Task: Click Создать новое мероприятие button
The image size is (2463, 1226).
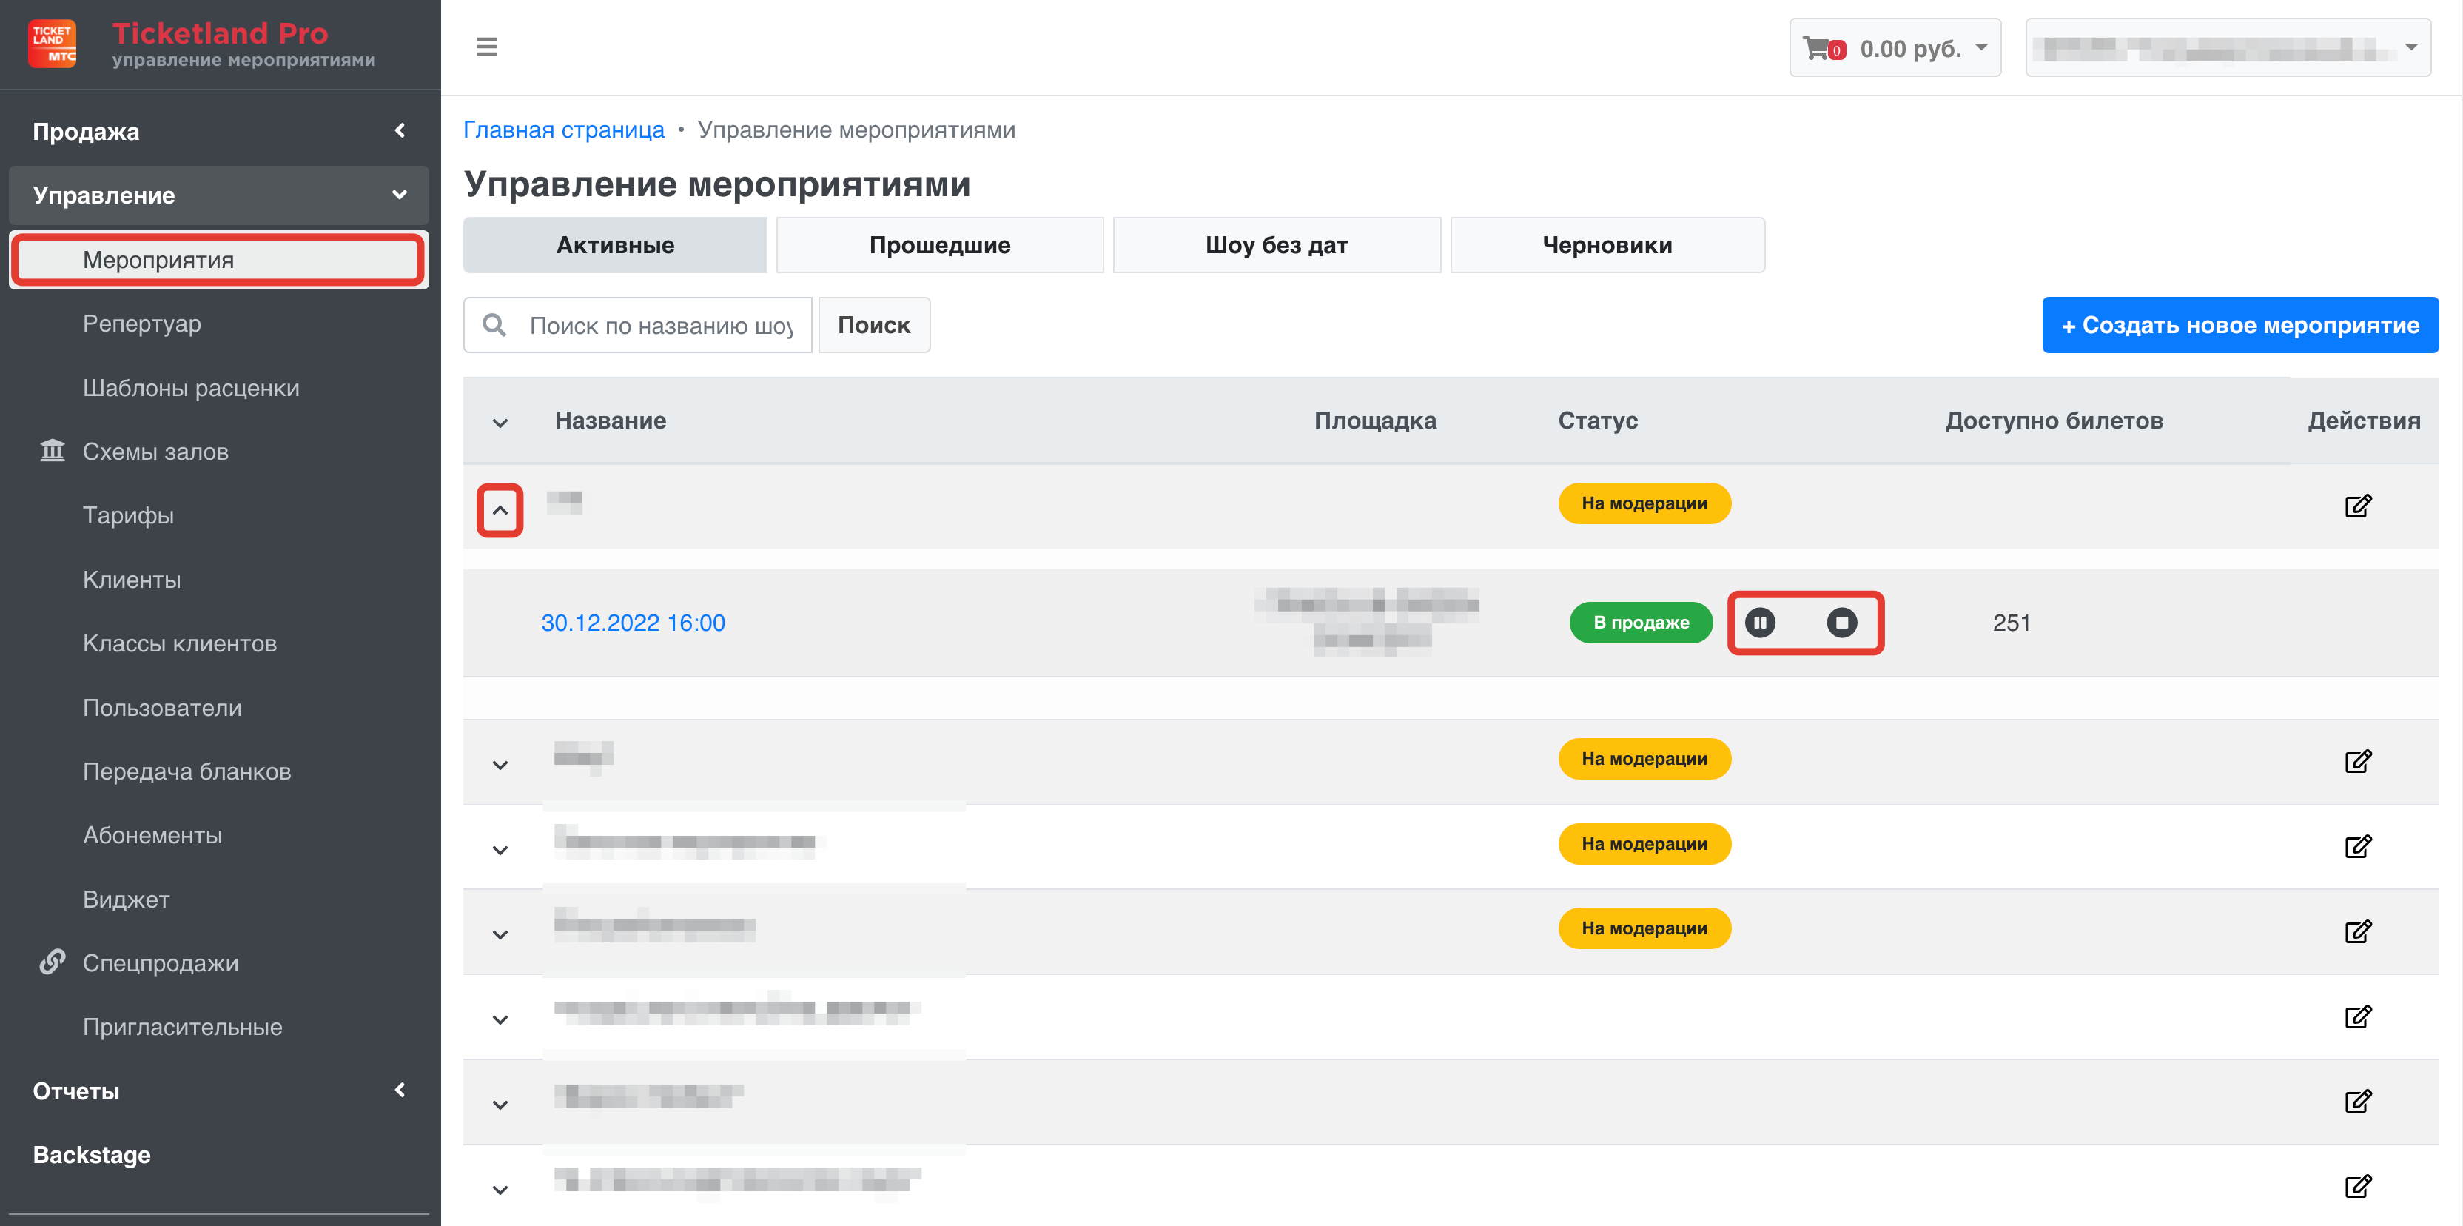Action: 2240,325
